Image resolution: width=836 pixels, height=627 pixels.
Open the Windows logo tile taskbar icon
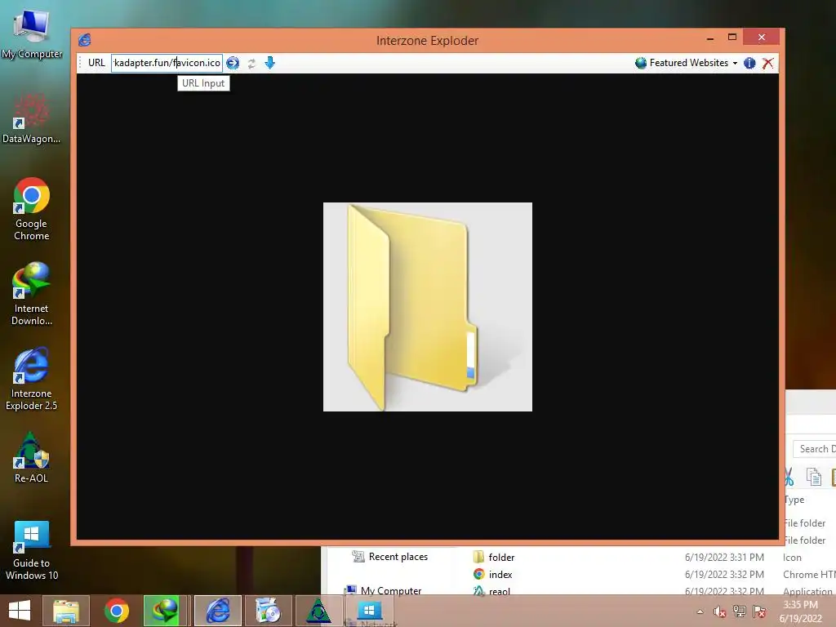click(368, 611)
